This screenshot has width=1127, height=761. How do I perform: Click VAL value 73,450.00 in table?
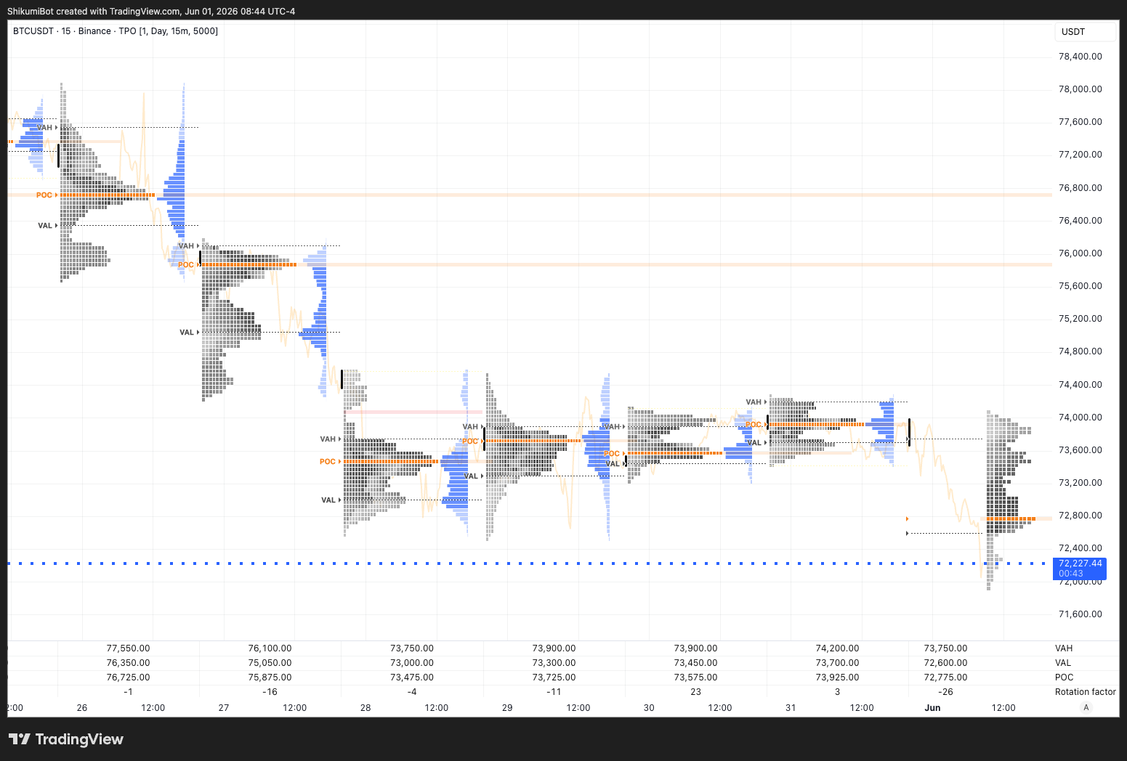[696, 663]
